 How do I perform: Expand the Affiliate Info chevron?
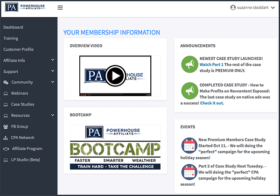pyautogui.click(x=53, y=60)
